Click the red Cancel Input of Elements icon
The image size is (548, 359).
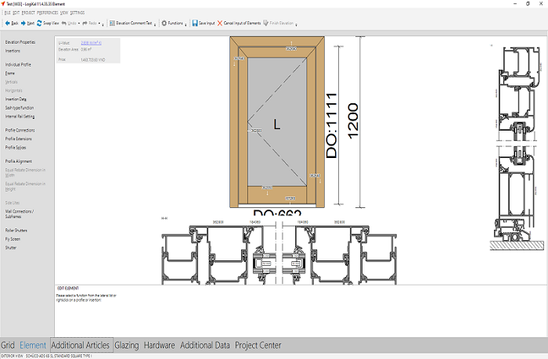(x=220, y=23)
